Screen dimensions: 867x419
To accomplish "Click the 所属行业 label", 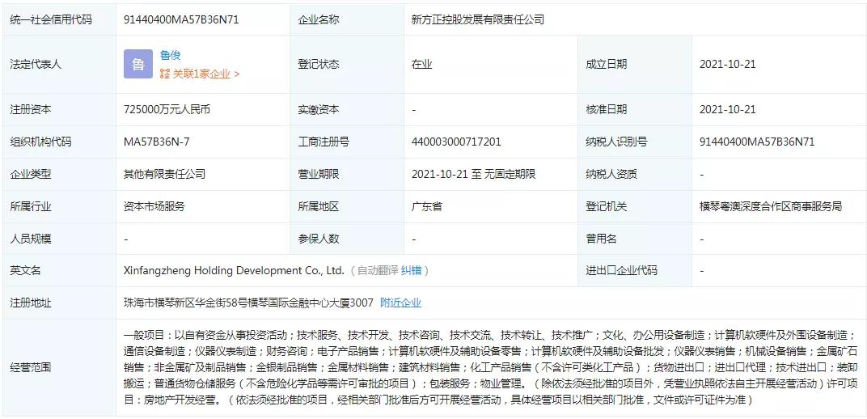I will click(x=31, y=207).
